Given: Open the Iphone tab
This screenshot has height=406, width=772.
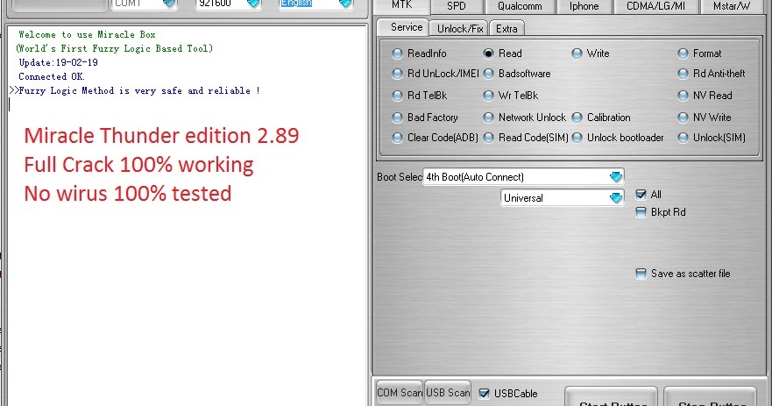Looking at the screenshot, I should [584, 6].
